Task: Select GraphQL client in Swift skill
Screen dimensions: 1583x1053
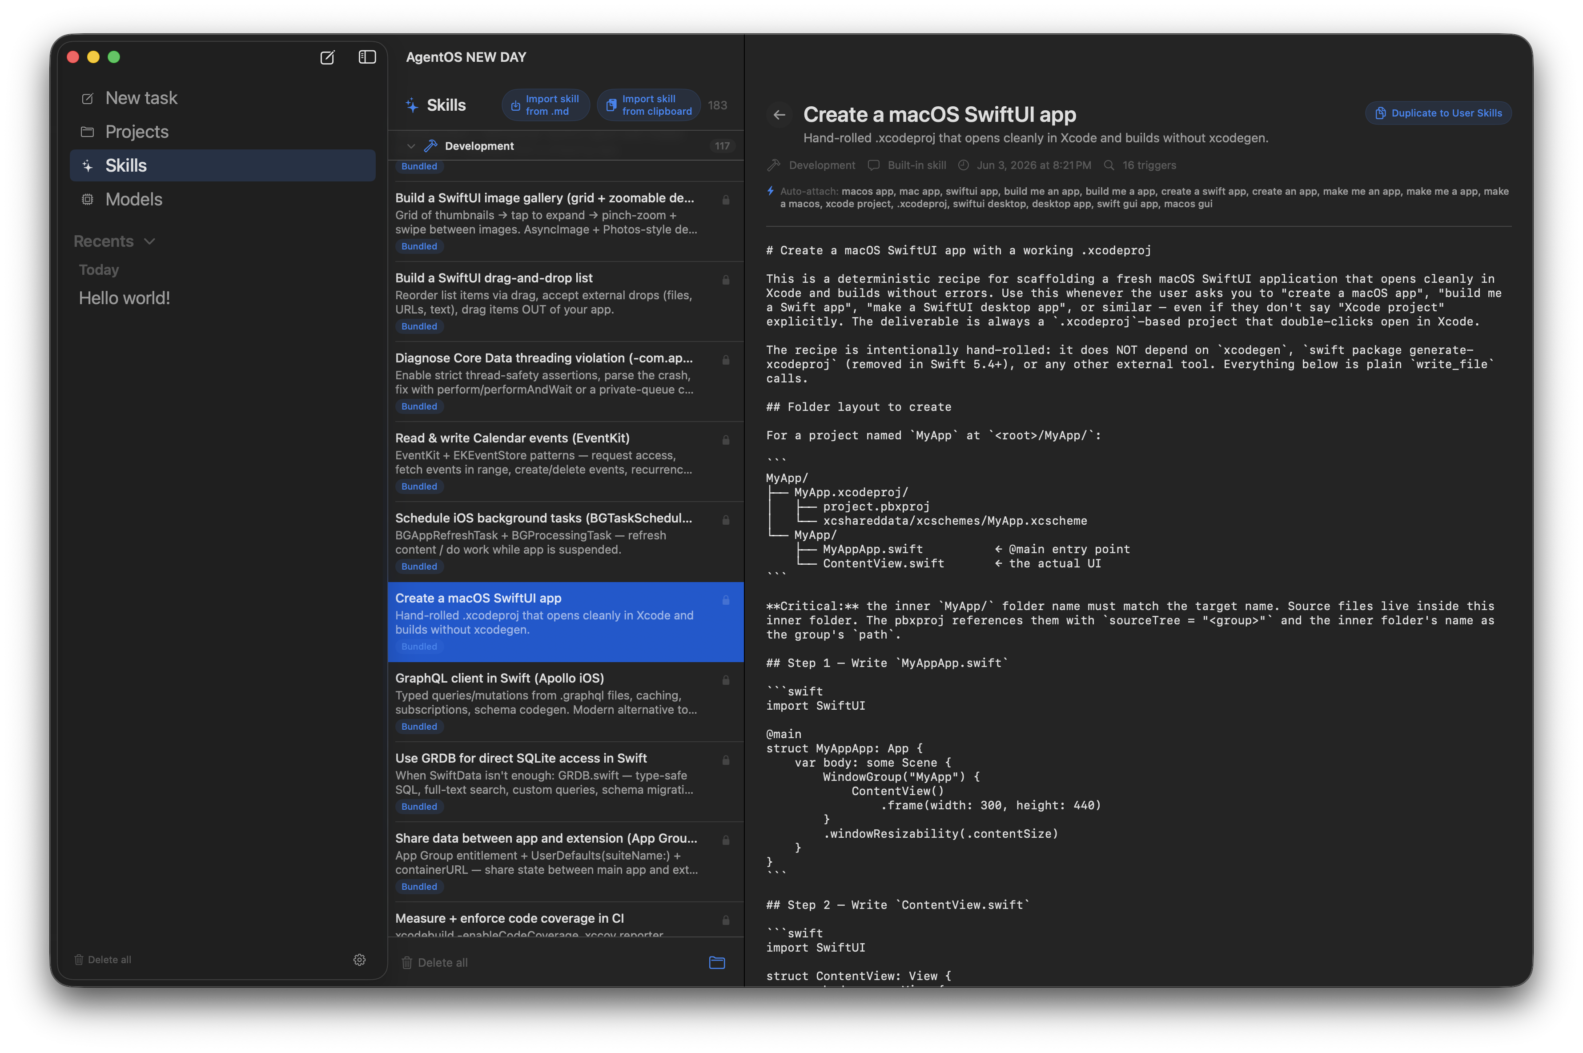Action: [x=565, y=702]
